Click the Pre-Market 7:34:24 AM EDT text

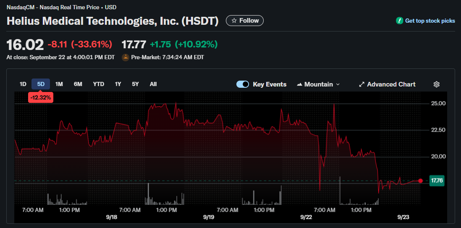click(168, 58)
